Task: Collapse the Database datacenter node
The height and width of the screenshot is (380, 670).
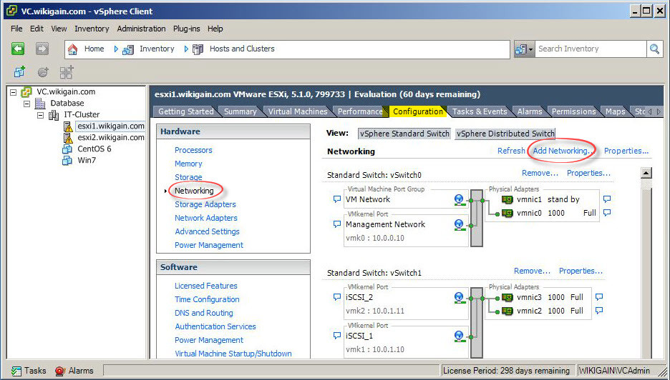Action: pyautogui.click(x=27, y=103)
